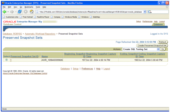Click the Firefox icon in the title bar
Screen dimensions: 170x112
pos(3,3)
